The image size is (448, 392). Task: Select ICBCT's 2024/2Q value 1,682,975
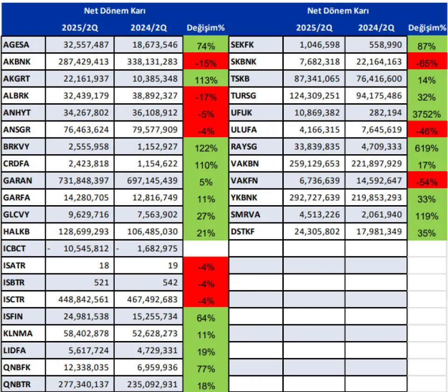(157, 249)
